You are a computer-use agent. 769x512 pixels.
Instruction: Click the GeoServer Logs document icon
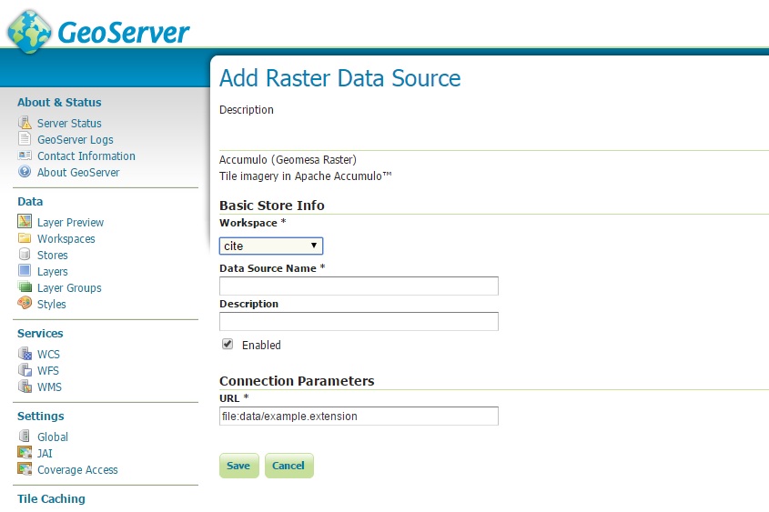(25, 138)
